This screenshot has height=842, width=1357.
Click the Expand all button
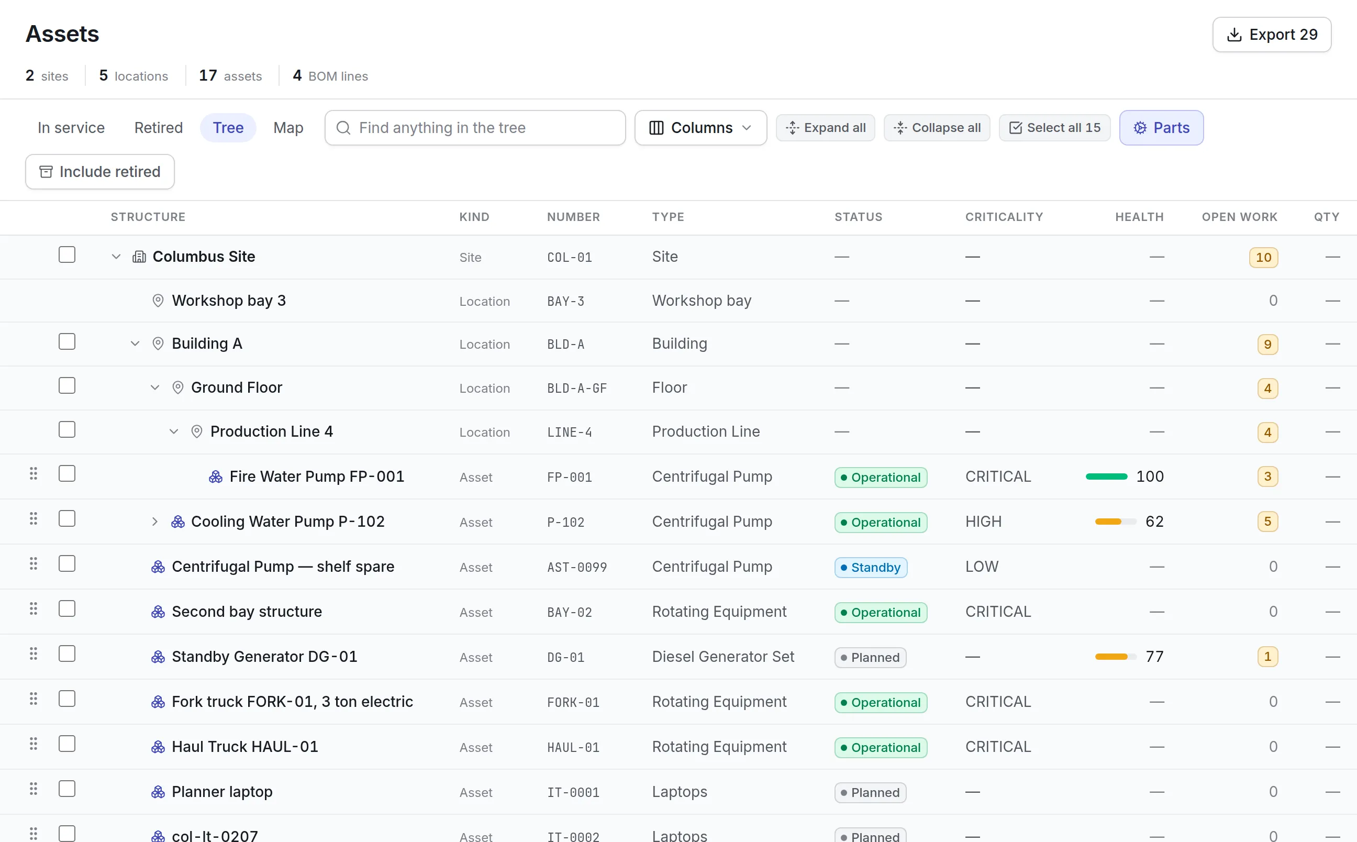click(x=826, y=128)
